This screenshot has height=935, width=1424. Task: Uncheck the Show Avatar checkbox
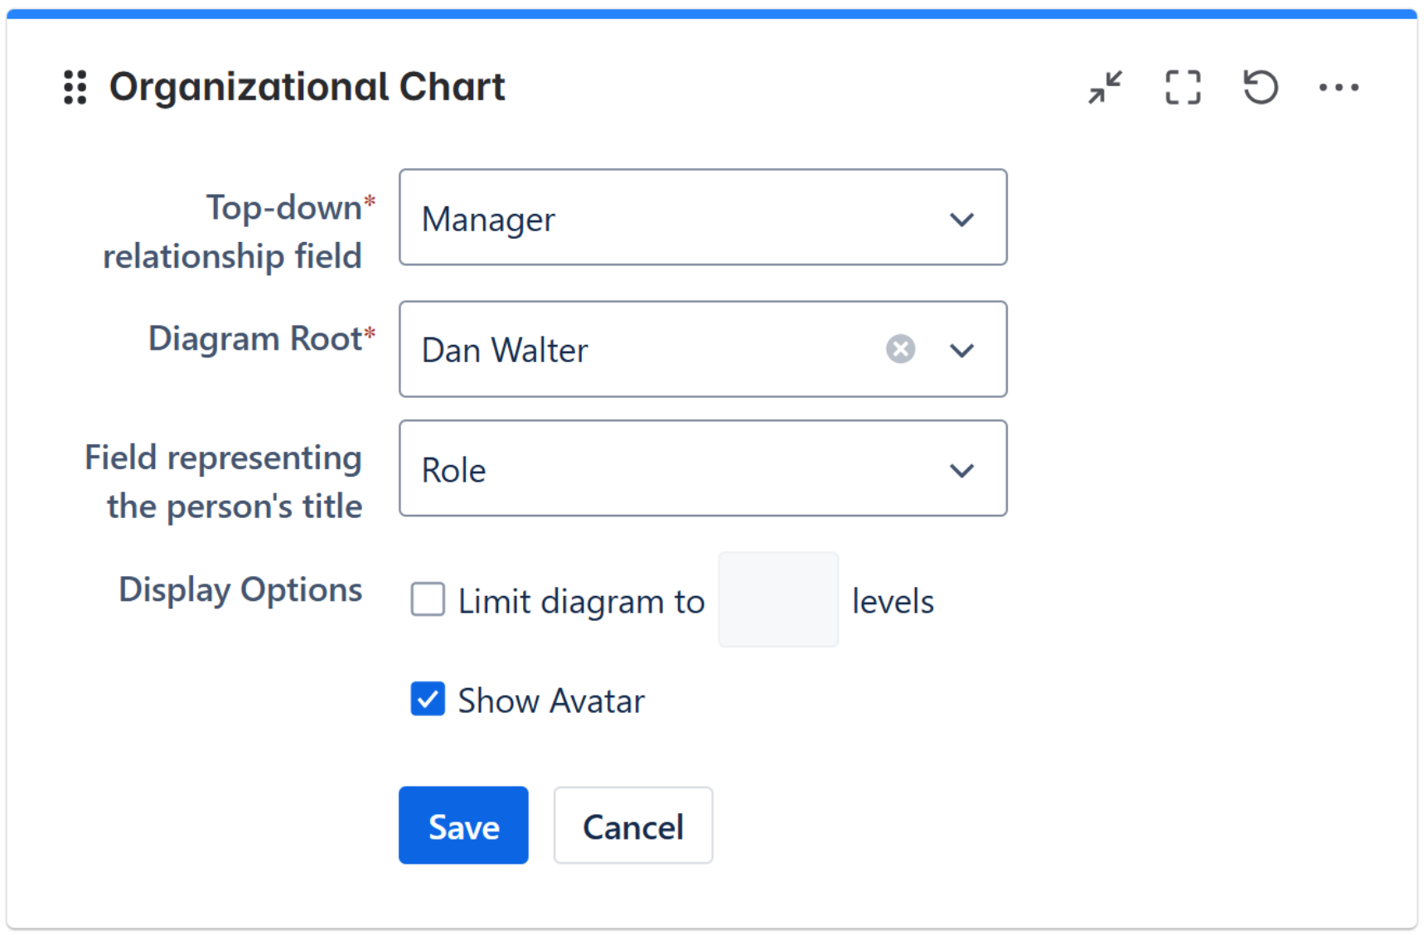(x=428, y=700)
